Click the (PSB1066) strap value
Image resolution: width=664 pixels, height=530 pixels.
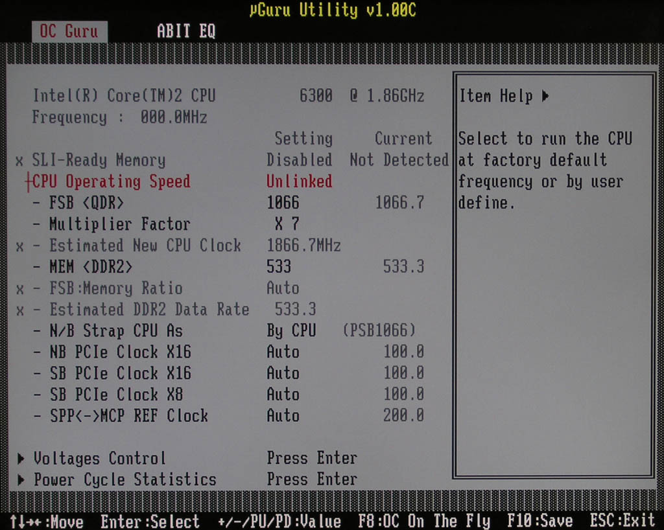(379, 330)
